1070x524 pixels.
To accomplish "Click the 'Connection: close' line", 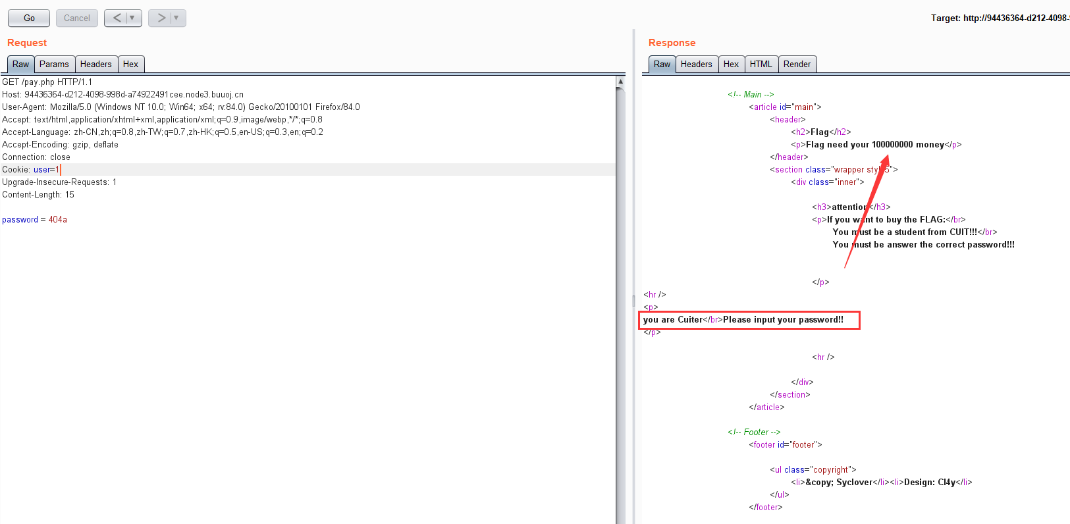I will click(x=36, y=157).
